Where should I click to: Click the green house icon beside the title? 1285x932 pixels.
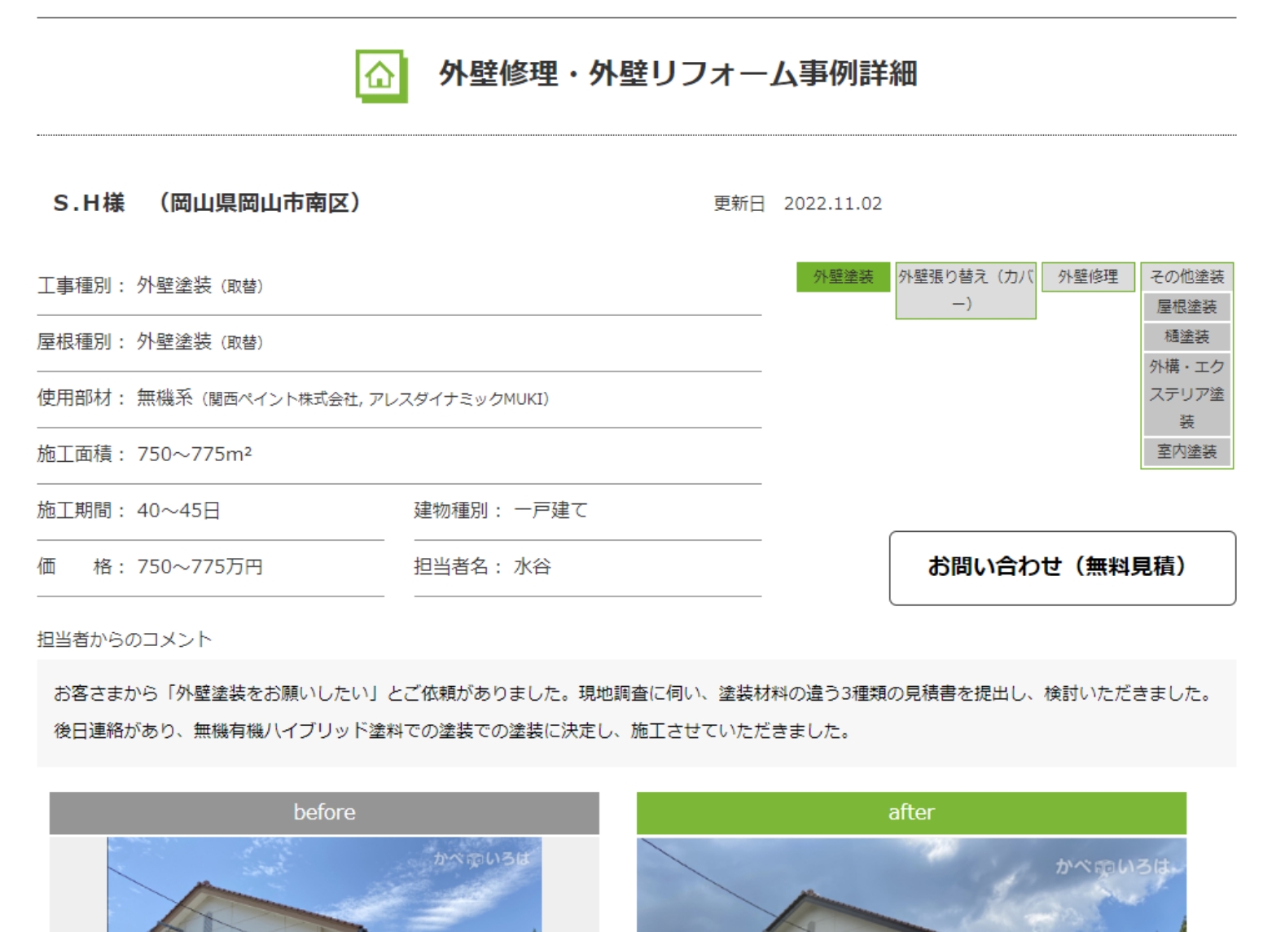coord(381,76)
